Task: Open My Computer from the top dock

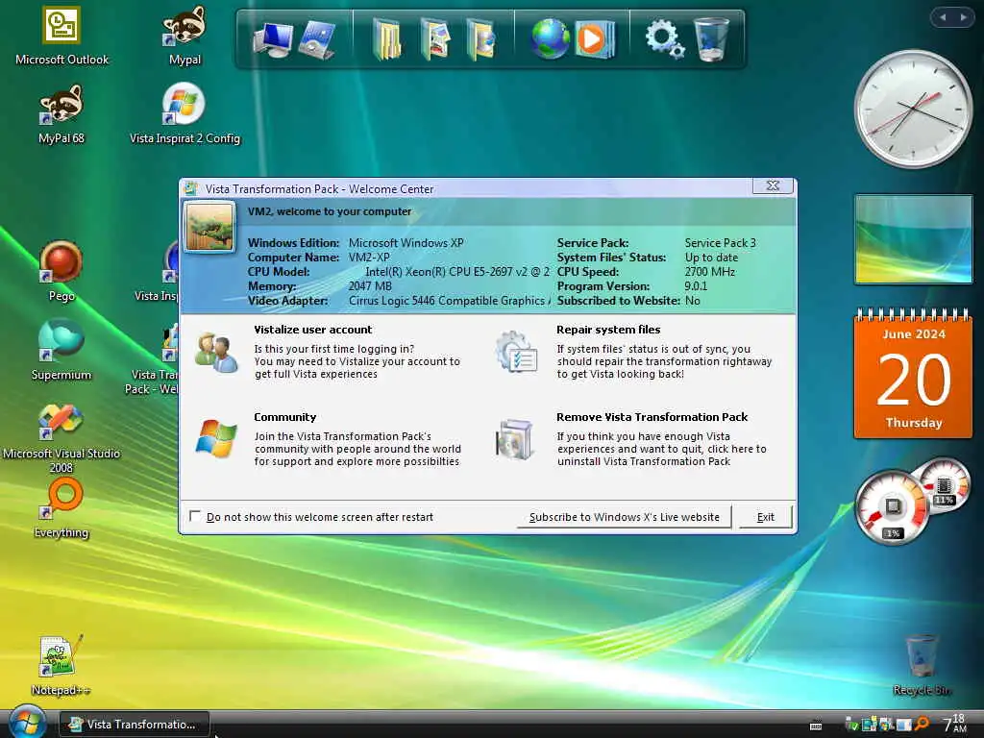Action: [272, 38]
